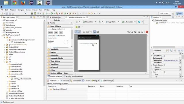The image size is (184, 104).
Task: Switch to the activity_actividades.xml bottom source tab
Action: [73, 76]
